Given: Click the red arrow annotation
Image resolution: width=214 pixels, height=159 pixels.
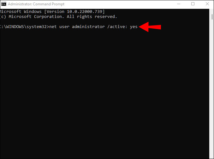Looking at the screenshot, I should [x=150, y=27].
